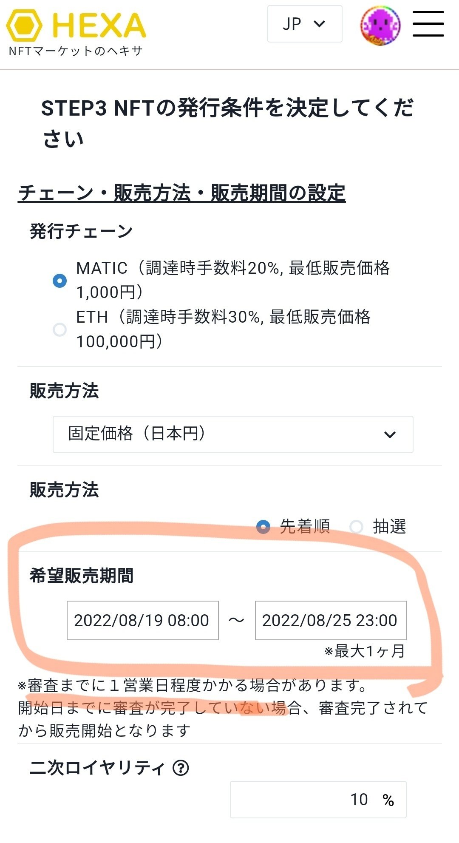This screenshot has height=843, width=459.
Task: Open the pink pixel avatar profile
Action: 380,25
